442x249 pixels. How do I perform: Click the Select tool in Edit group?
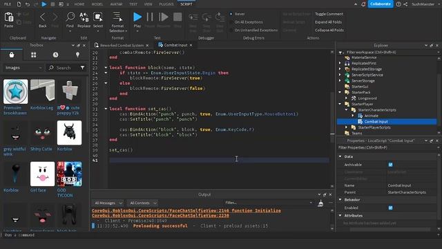tap(98, 20)
